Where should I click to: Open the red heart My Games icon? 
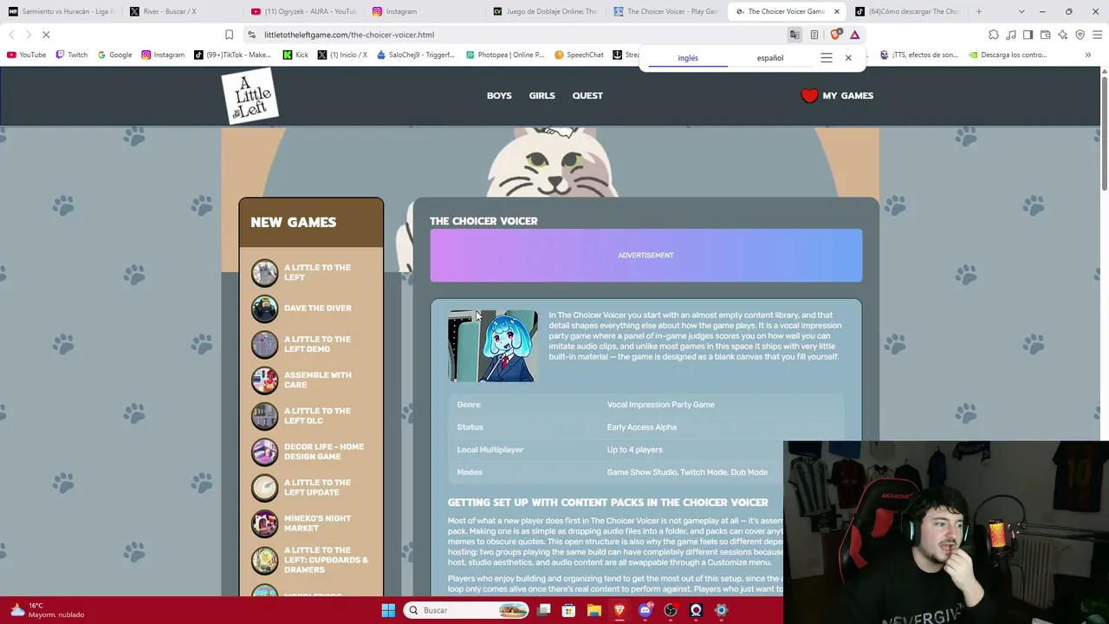coord(809,95)
